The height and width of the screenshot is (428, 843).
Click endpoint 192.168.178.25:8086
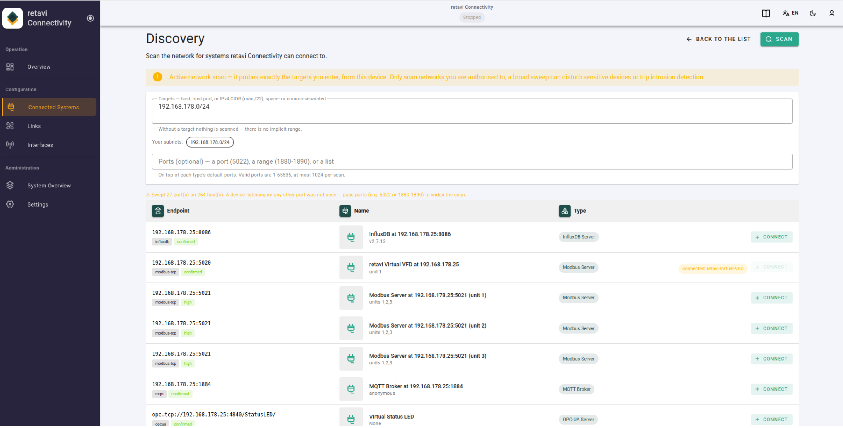(181, 233)
